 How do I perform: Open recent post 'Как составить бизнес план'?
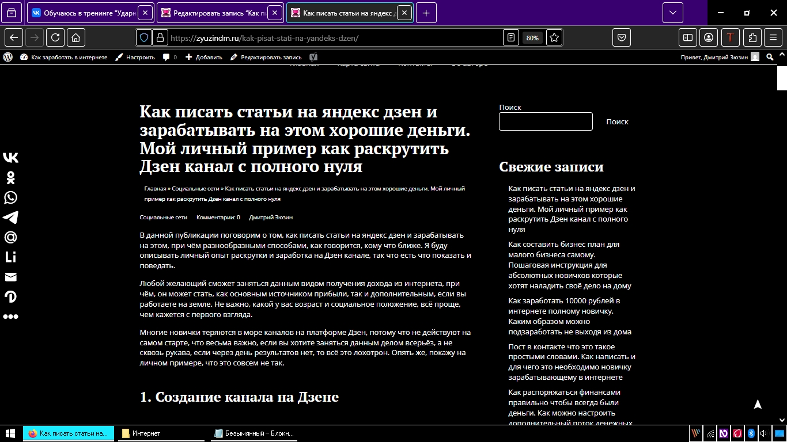(x=570, y=265)
